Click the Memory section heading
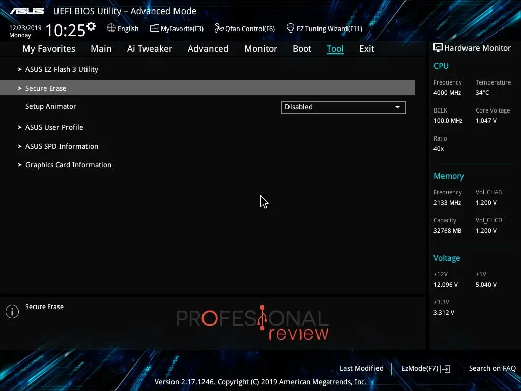 449,176
